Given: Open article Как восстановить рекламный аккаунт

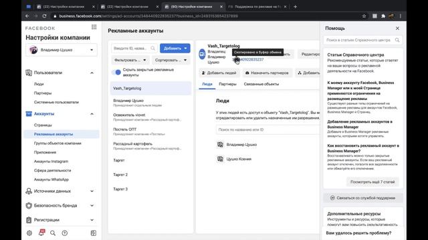Looking at the screenshot, I should click(363, 148).
